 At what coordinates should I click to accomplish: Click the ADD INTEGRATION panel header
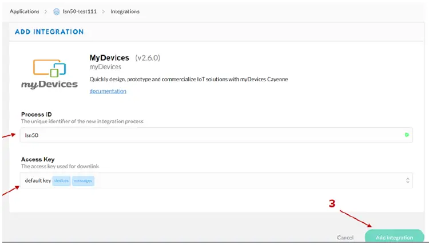[49, 32]
